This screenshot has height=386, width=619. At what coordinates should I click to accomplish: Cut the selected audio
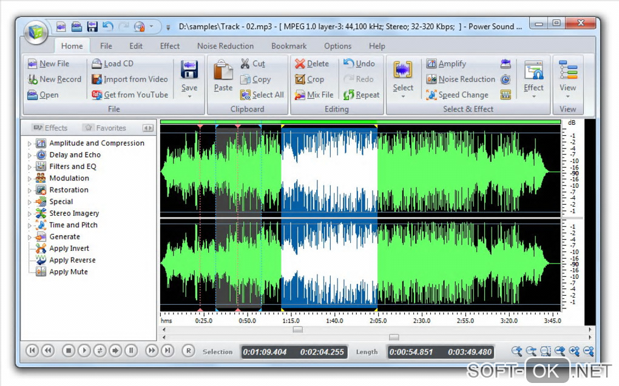pos(253,64)
